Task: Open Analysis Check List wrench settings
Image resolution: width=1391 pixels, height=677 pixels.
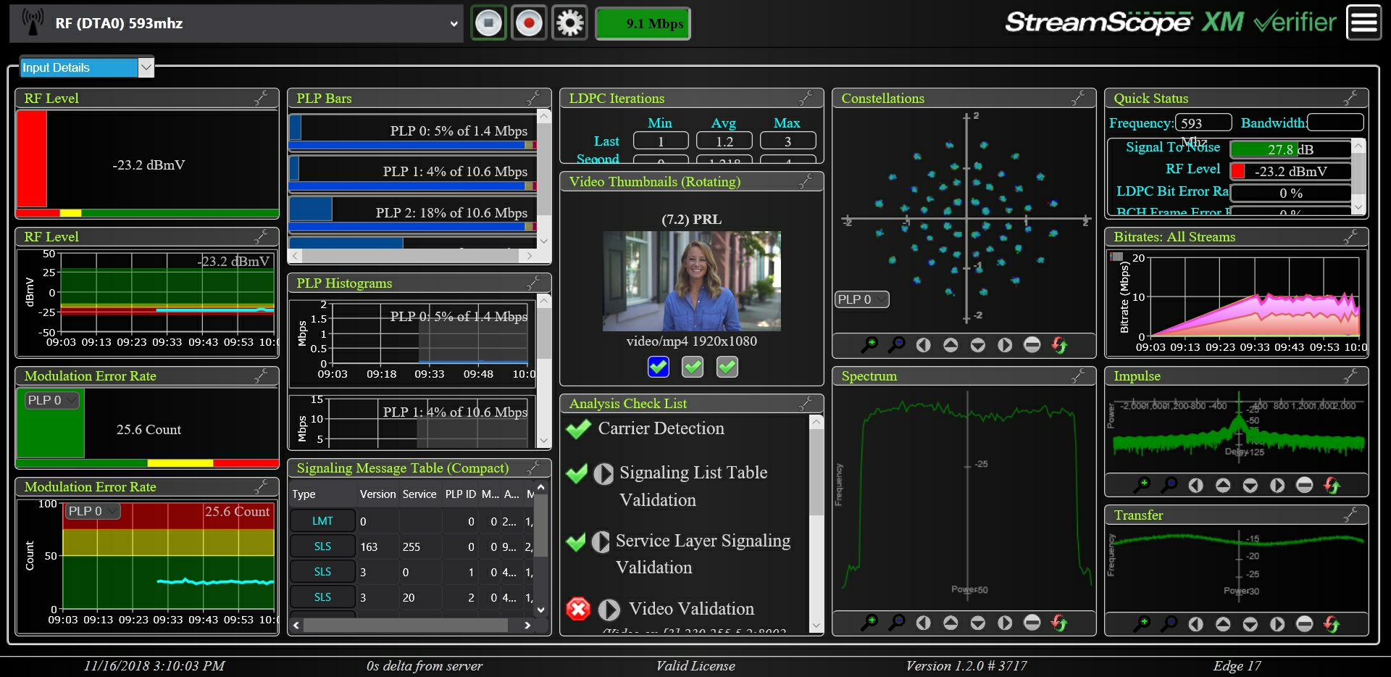Action: coord(806,403)
